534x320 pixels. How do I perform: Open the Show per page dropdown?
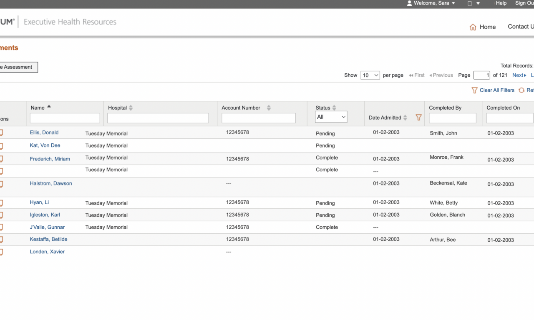click(370, 75)
